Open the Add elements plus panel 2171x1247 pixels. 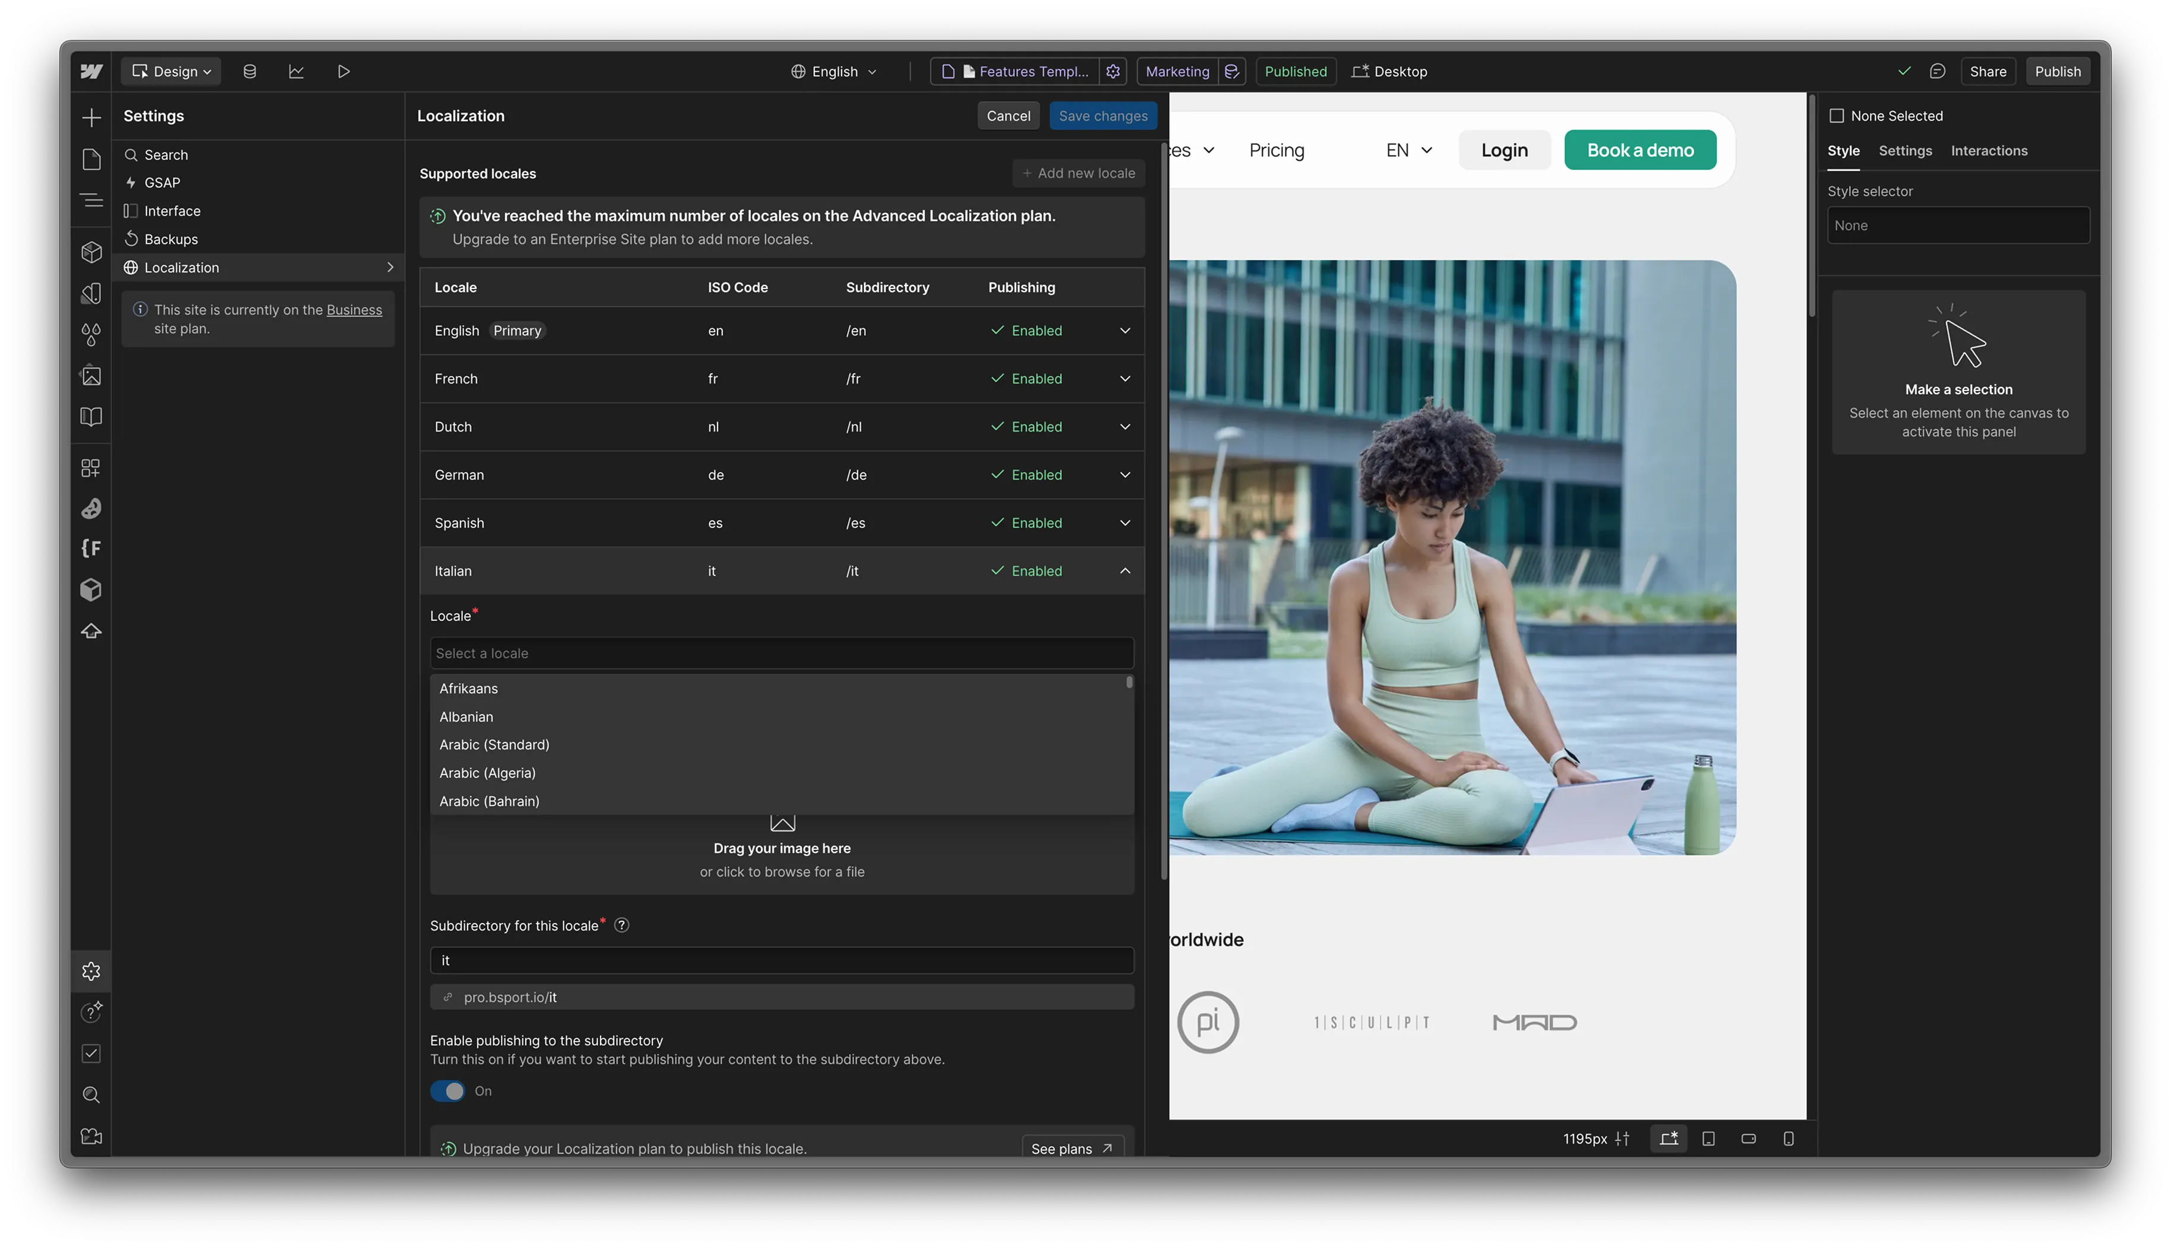pyautogui.click(x=91, y=118)
